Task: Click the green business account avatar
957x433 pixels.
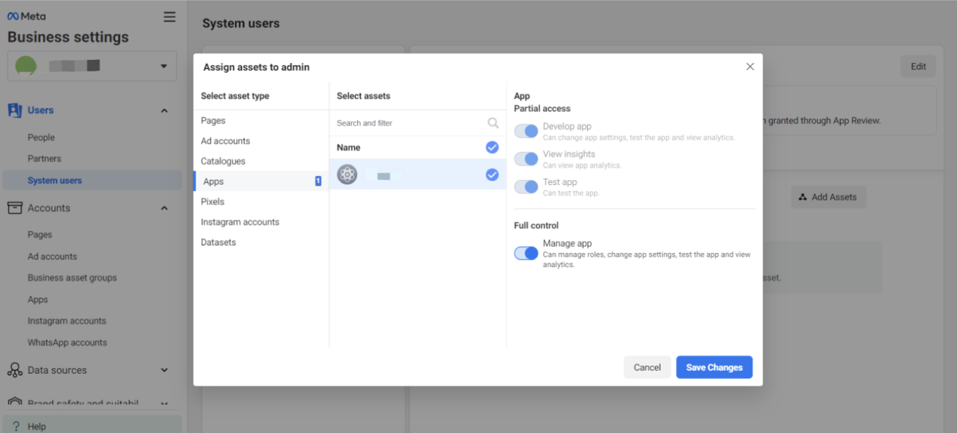Action: (x=26, y=66)
